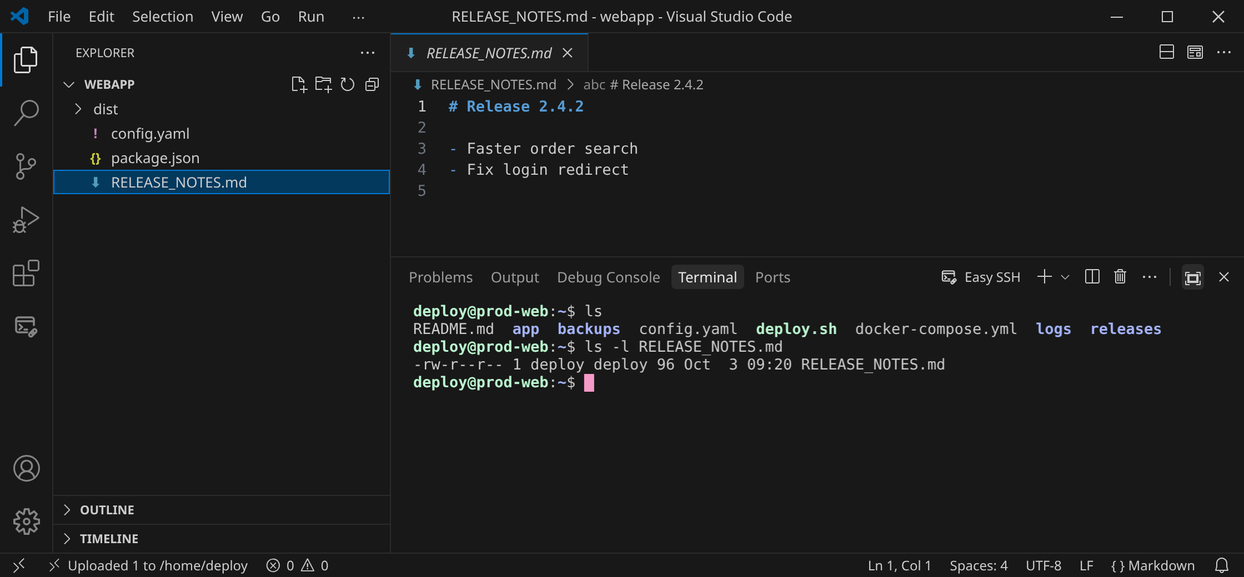
Task: Switch to the Debug Console tab
Action: (609, 277)
